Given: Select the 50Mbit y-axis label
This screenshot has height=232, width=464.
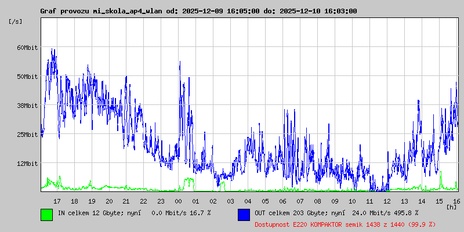Looking at the screenshot, I should click(27, 77).
